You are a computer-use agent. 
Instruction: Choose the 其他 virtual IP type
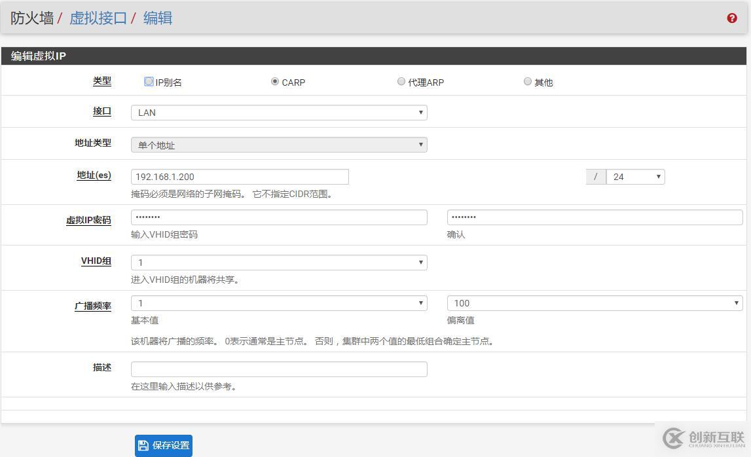pos(528,82)
